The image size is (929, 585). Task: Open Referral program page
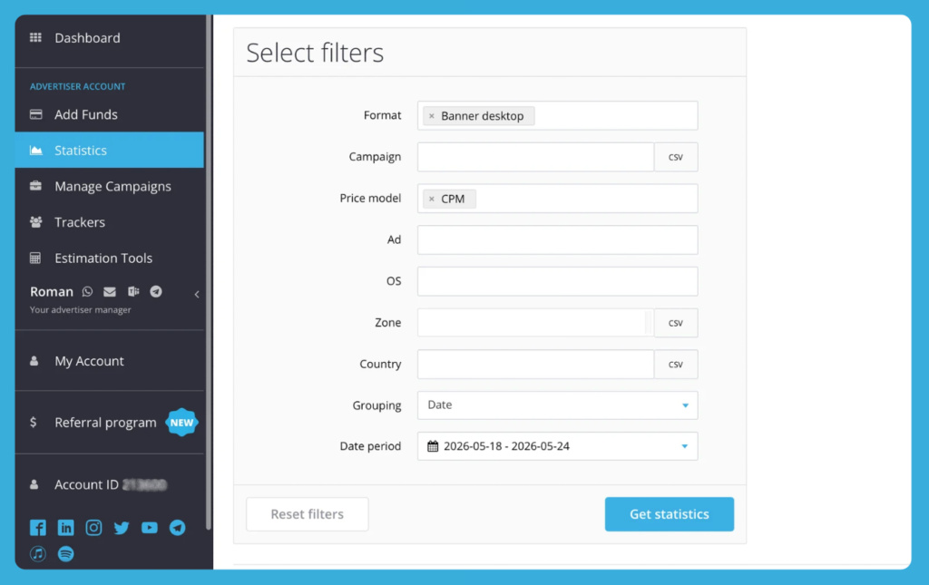coord(105,422)
